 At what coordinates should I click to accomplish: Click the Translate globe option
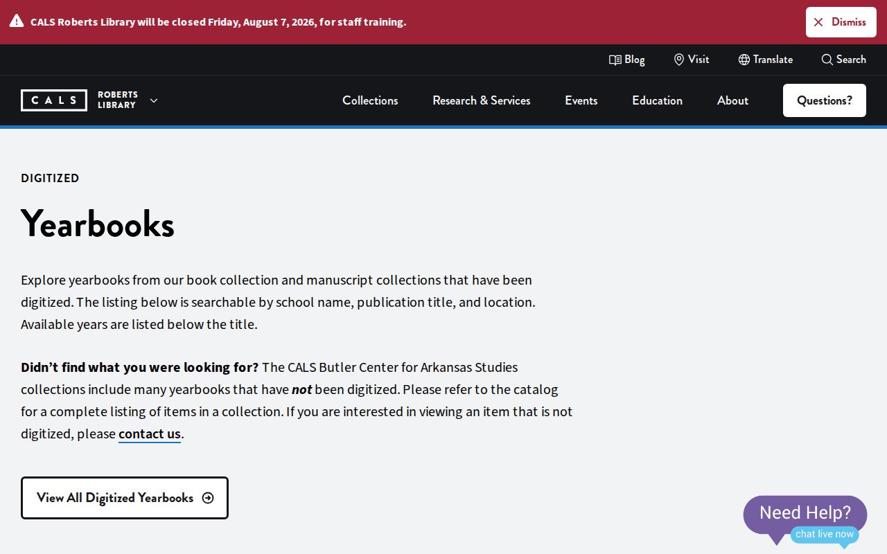pos(765,60)
